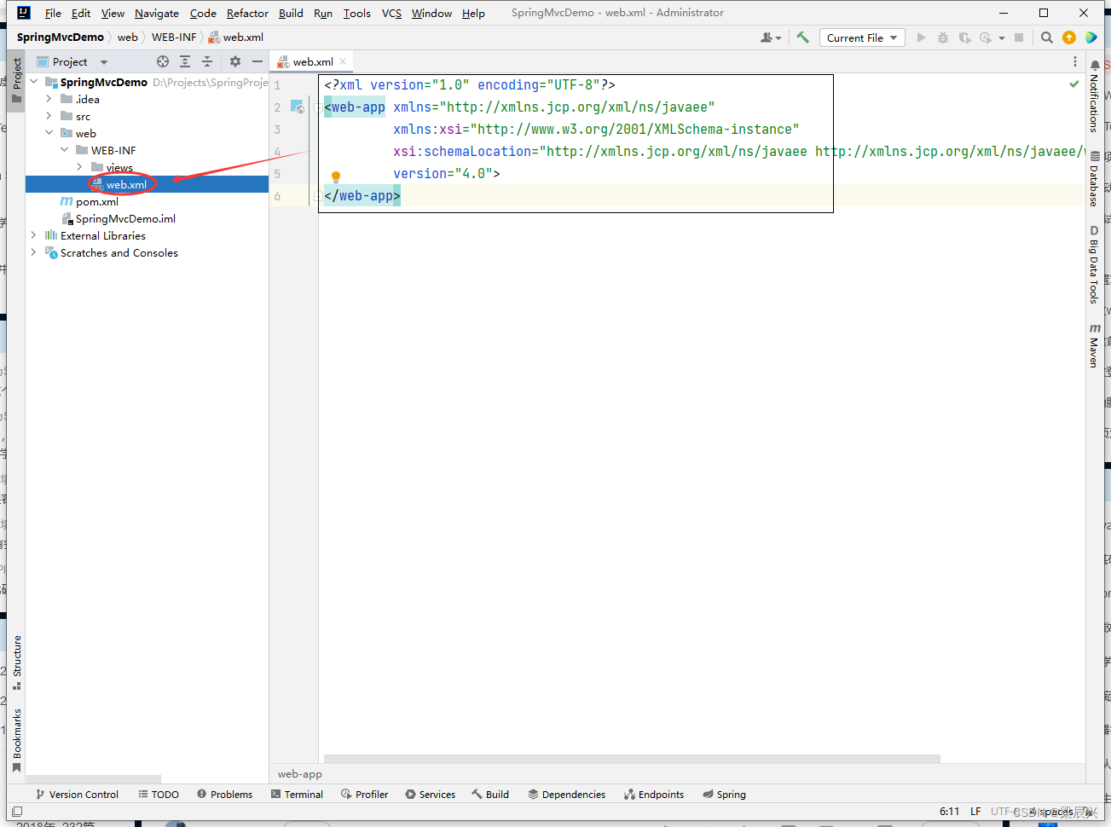This screenshot has height=827, width=1111.
Task: Open the File menu
Action: coord(53,13)
